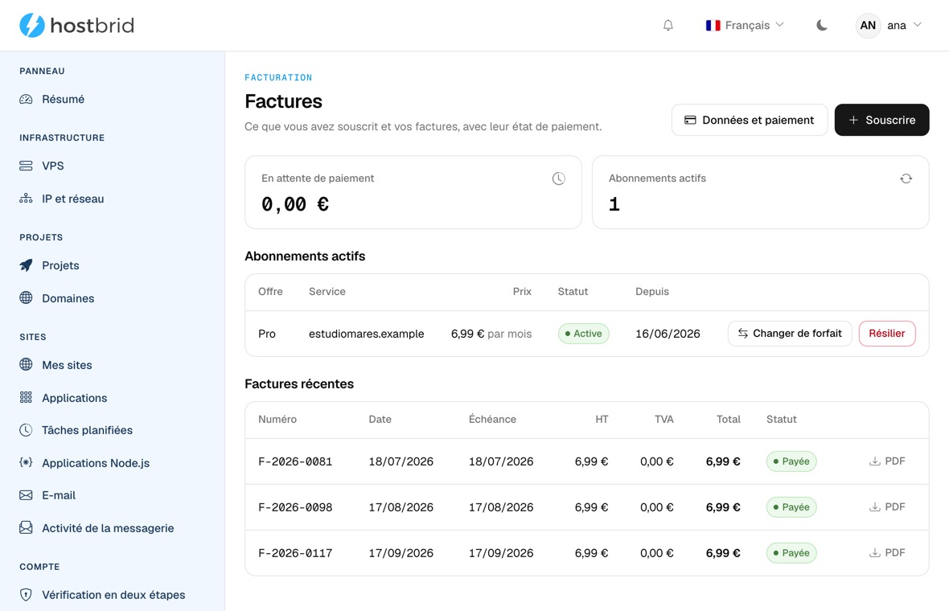
Task: Click the Domaines globe icon
Action: tap(26, 297)
